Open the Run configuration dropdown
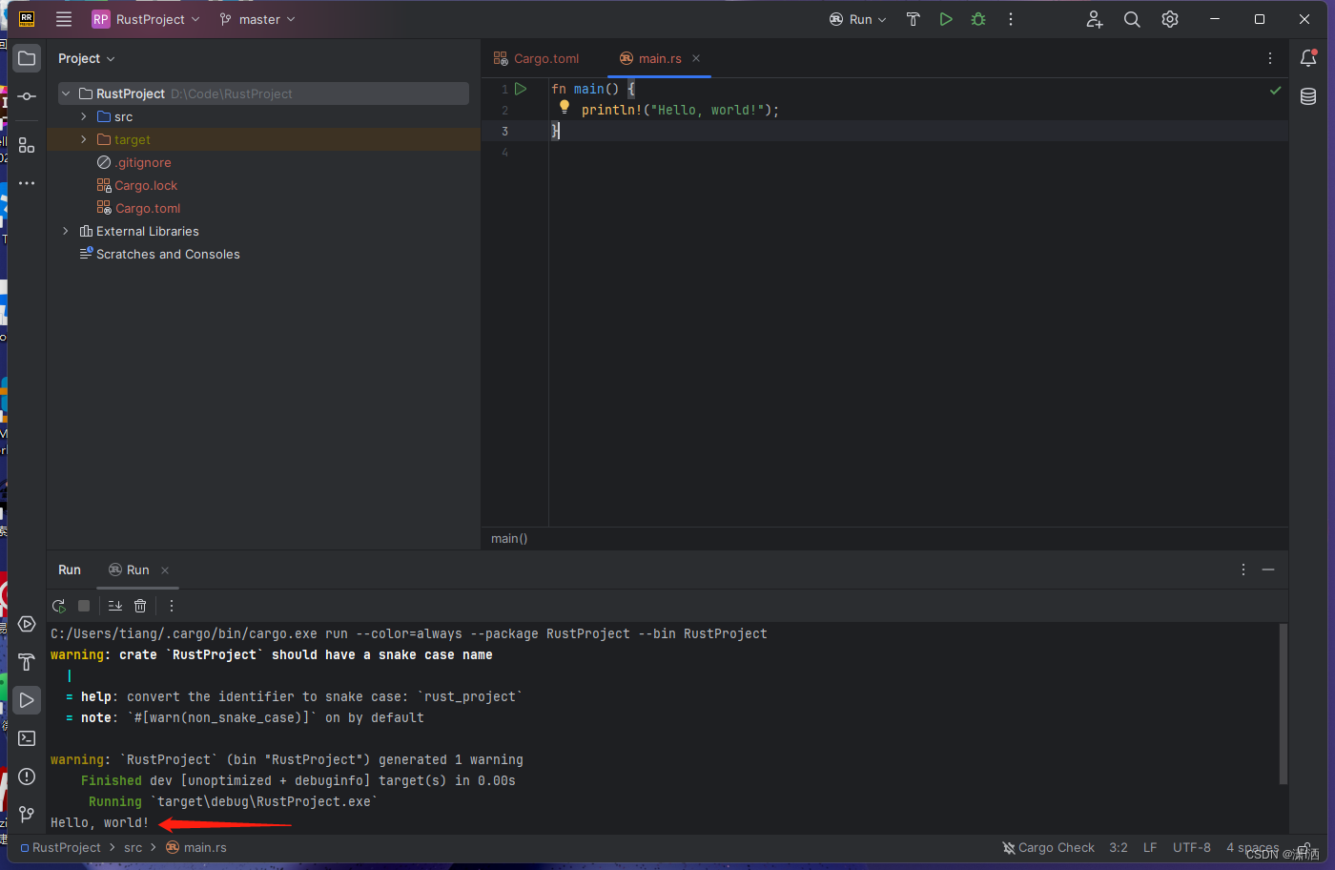Image resolution: width=1335 pixels, height=870 pixels. [858, 19]
